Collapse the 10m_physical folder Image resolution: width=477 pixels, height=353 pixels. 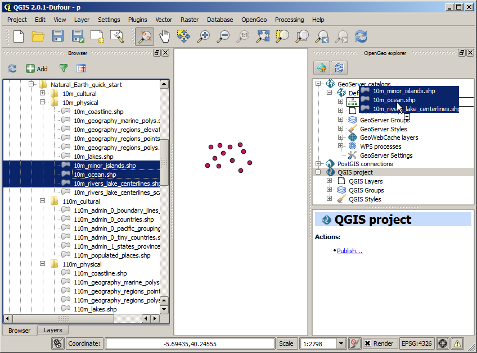pyautogui.click(x=42, y=103)
